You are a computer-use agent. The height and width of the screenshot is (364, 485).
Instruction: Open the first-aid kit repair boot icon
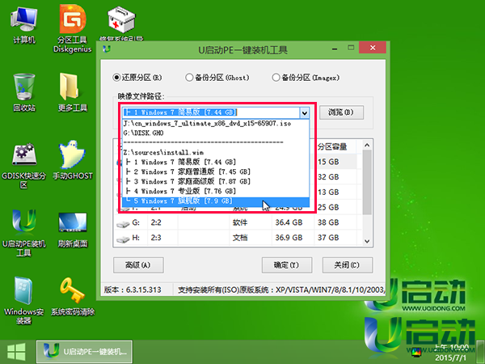click(121, 23)
